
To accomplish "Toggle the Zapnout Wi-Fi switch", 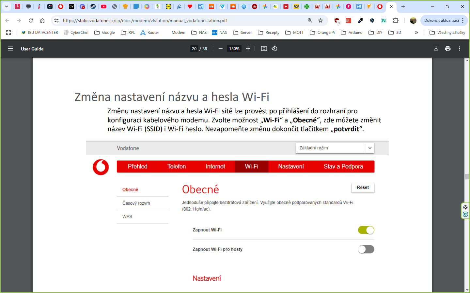I will click(x=366, y=230).
